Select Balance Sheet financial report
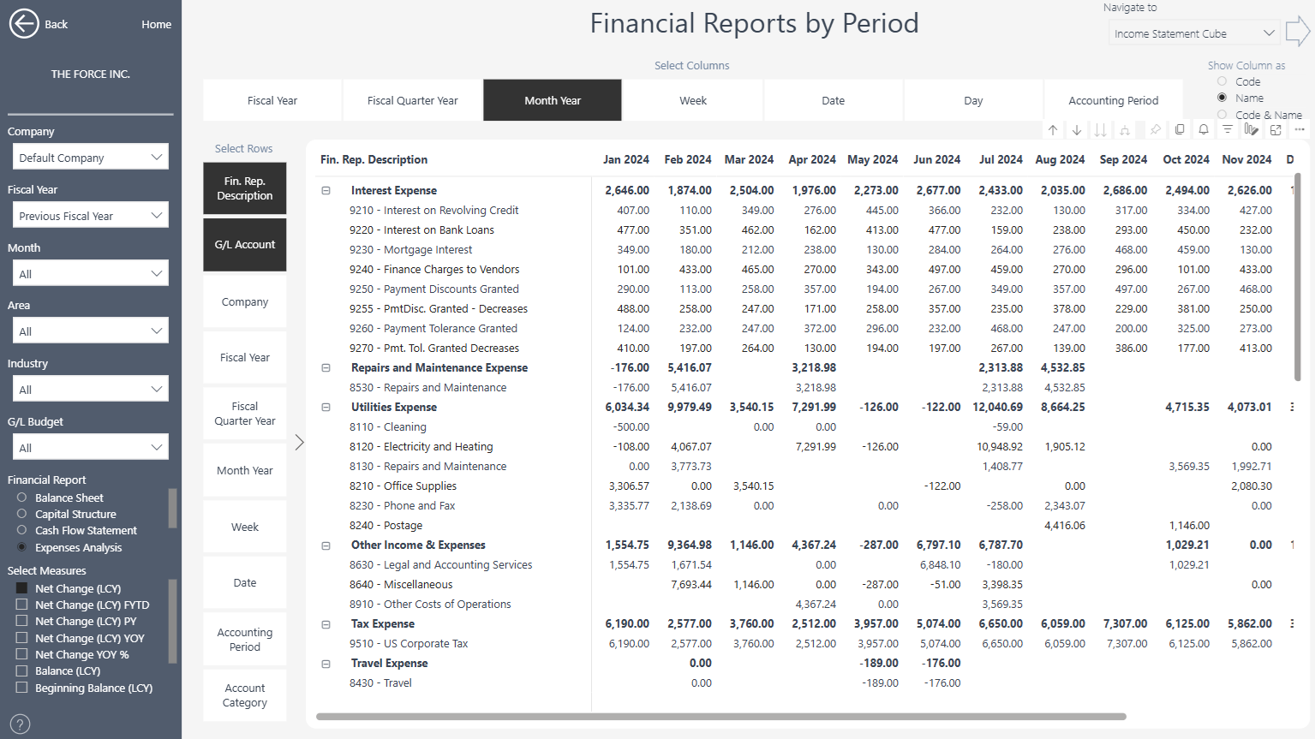 (22, 498)
